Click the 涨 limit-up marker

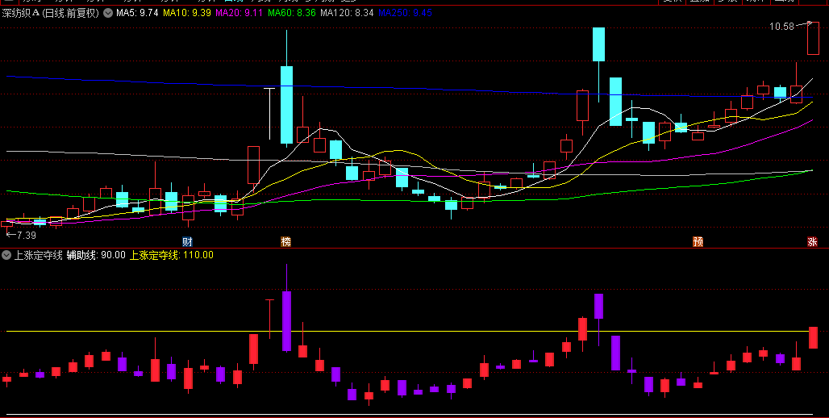pos(813,242)
